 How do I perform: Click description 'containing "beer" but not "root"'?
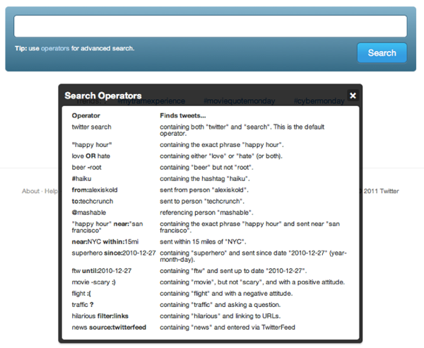click(x=206, y=168)
